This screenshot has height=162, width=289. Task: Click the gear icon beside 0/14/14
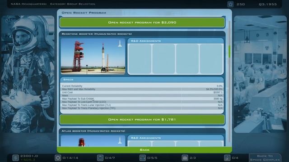58,158
